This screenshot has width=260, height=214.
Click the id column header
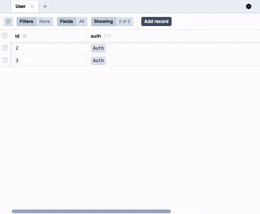[x=17, y=36]
